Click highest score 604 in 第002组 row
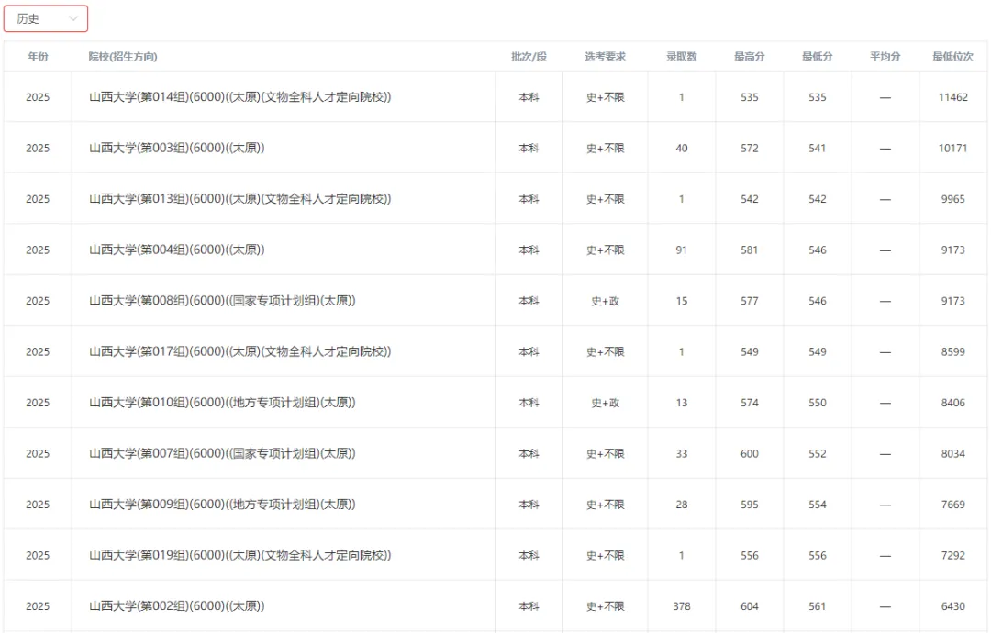This screenshot has width=991, height=633. coord(750,606)
